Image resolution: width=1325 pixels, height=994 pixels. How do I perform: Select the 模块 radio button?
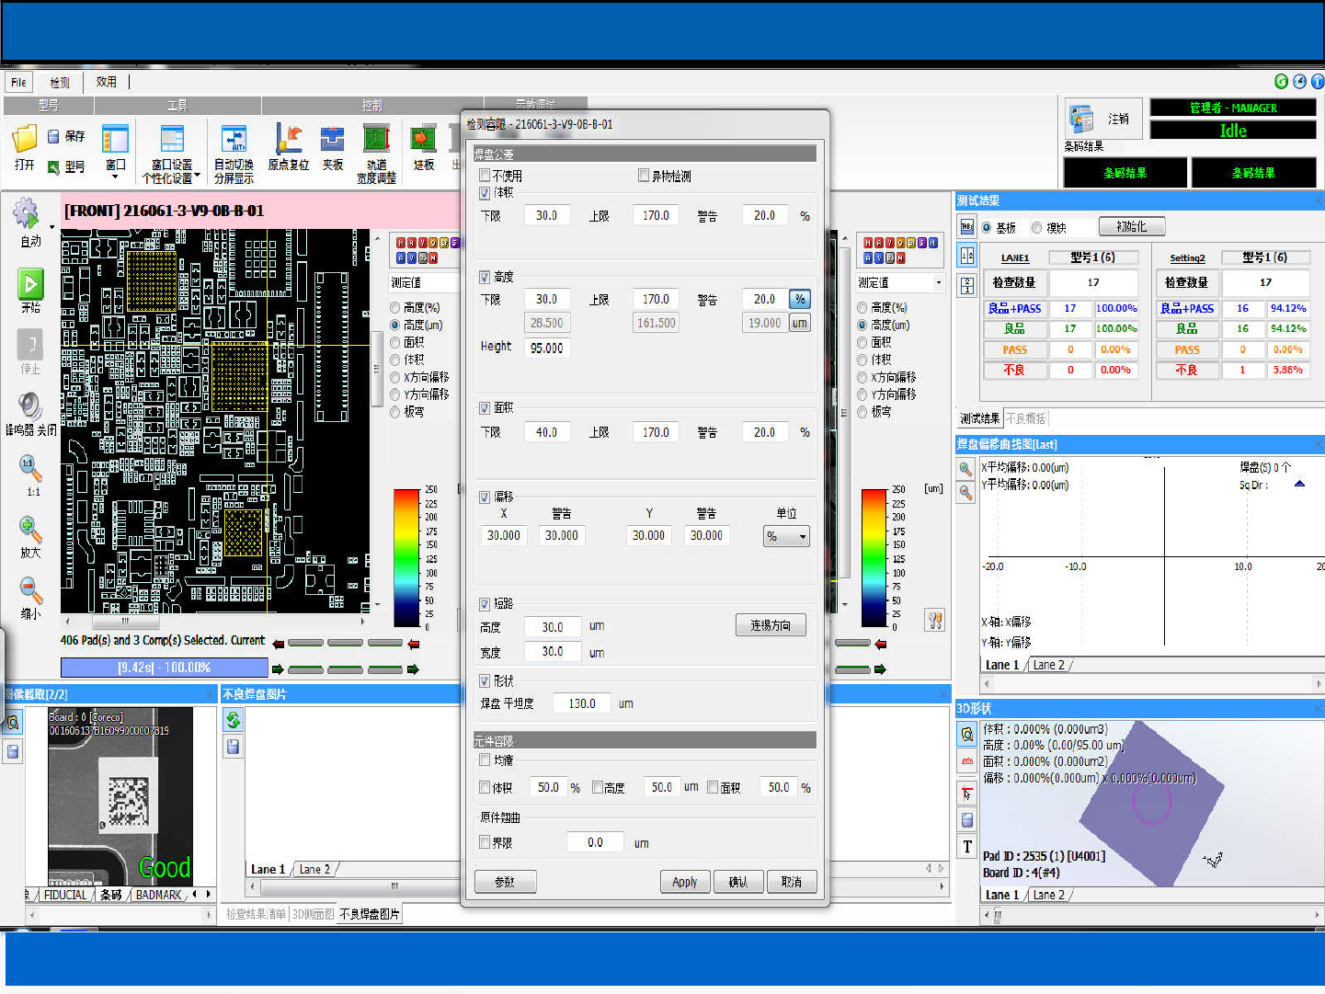tap(1036, 227)
